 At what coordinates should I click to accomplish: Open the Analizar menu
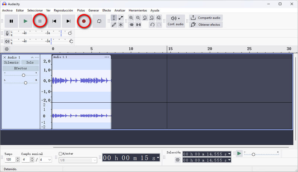[120, 10]
